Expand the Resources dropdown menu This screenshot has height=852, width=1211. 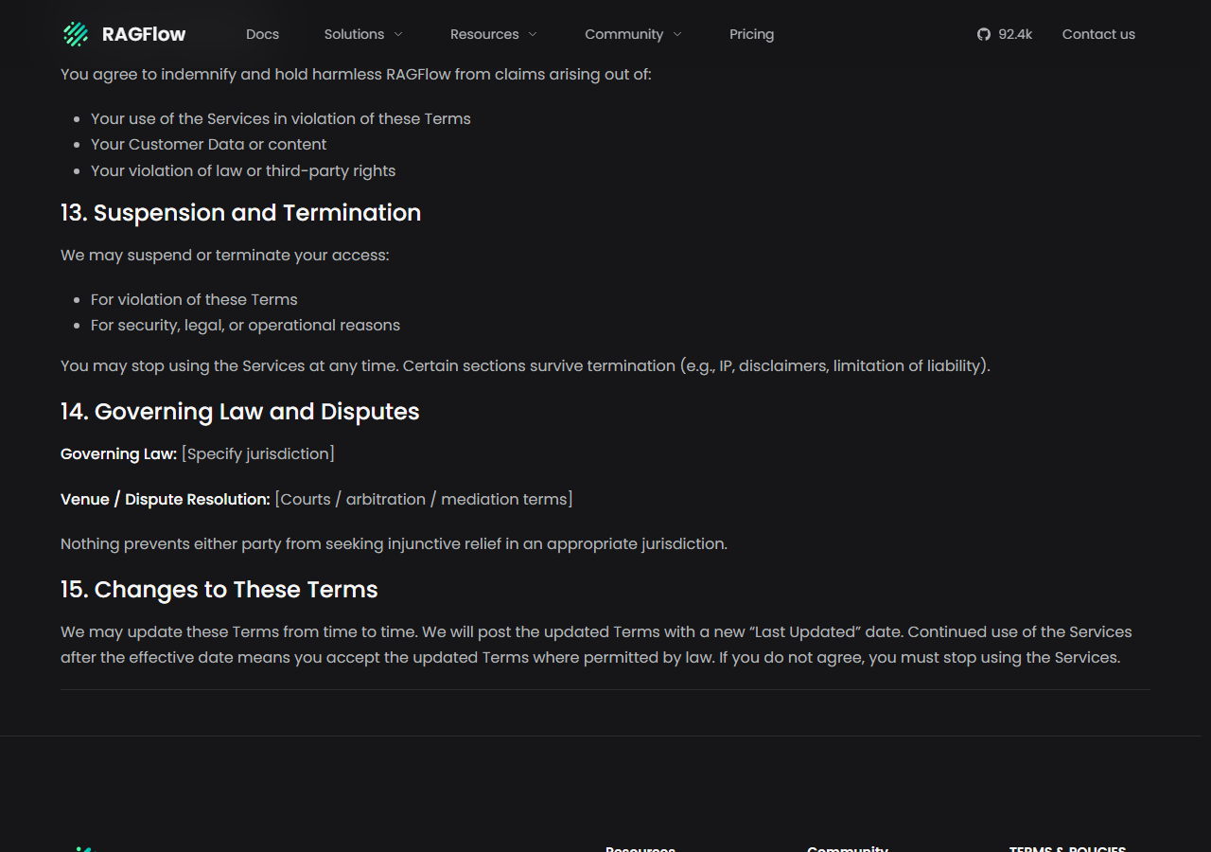494,34
